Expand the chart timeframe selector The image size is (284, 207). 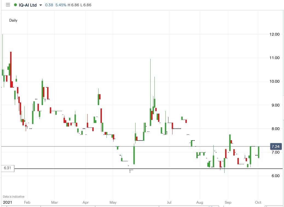(13, 20)
